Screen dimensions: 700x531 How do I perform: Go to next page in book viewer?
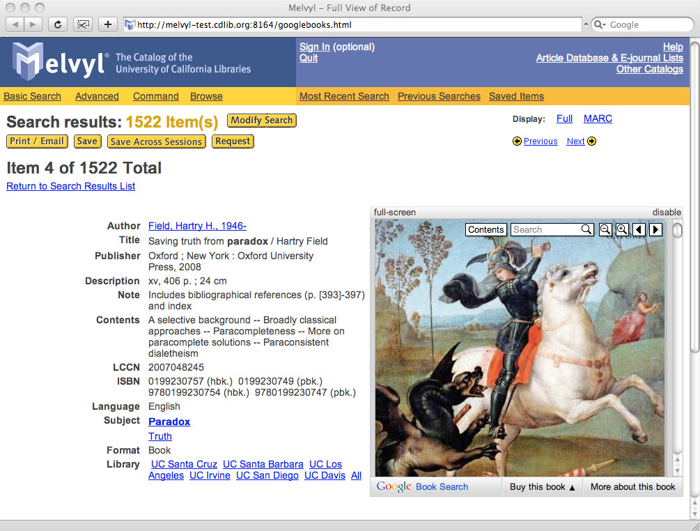[x=655, y=229]
